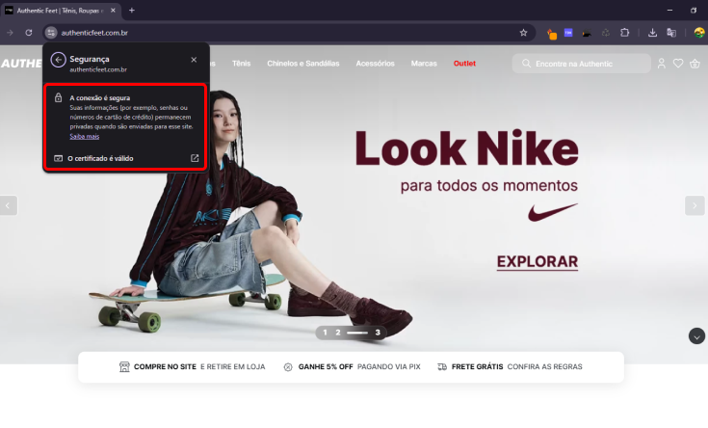This screenshot has width=708, height=428.
Task: Open the Marcas menu
Action: tap(424, 64)
